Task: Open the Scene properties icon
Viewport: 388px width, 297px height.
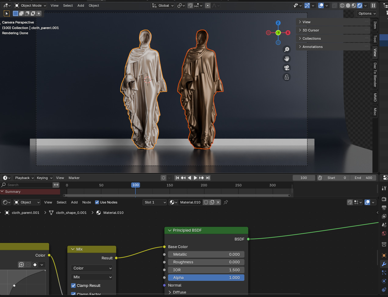Action: (384, 225)
